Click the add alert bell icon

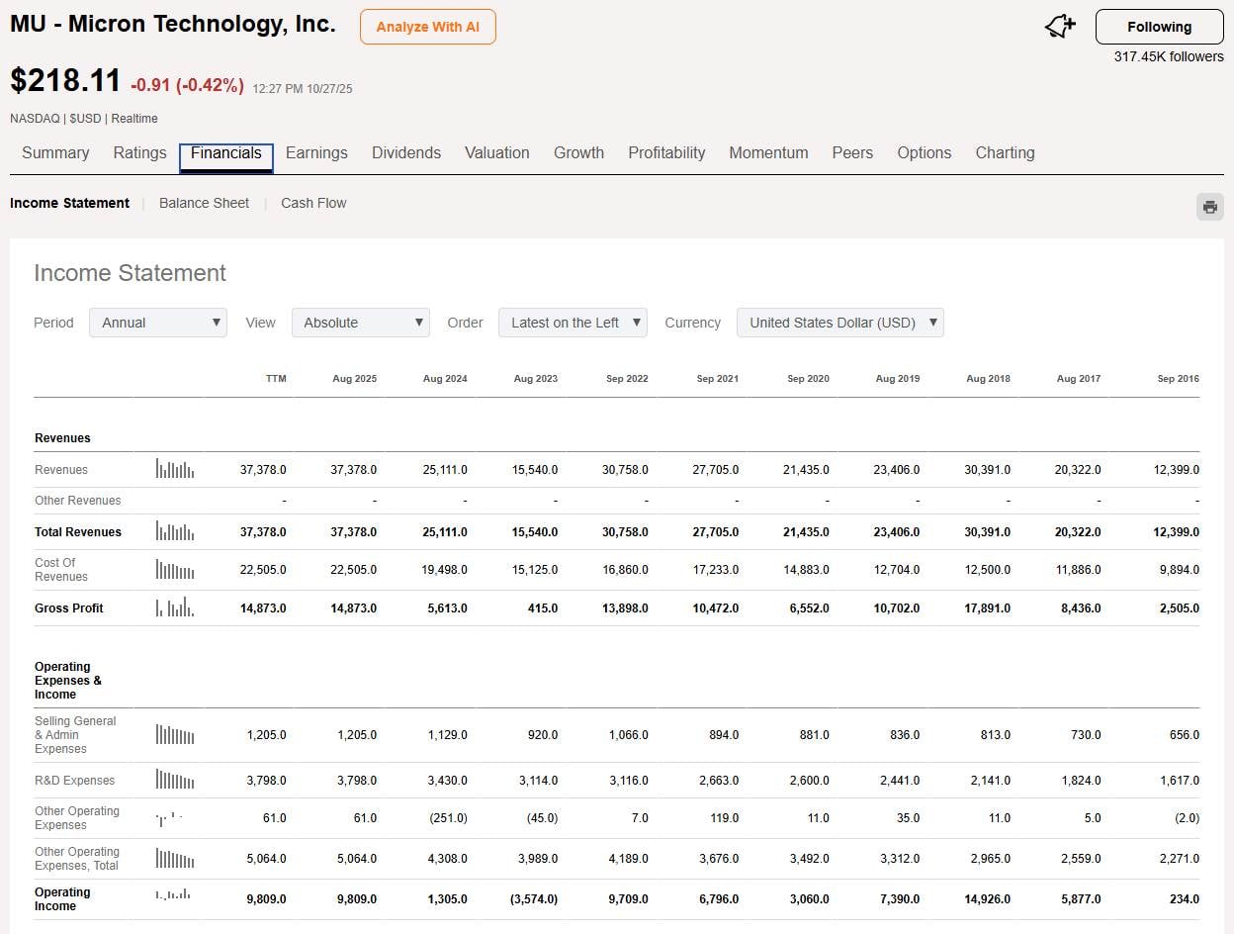(x=1060, y=28)
